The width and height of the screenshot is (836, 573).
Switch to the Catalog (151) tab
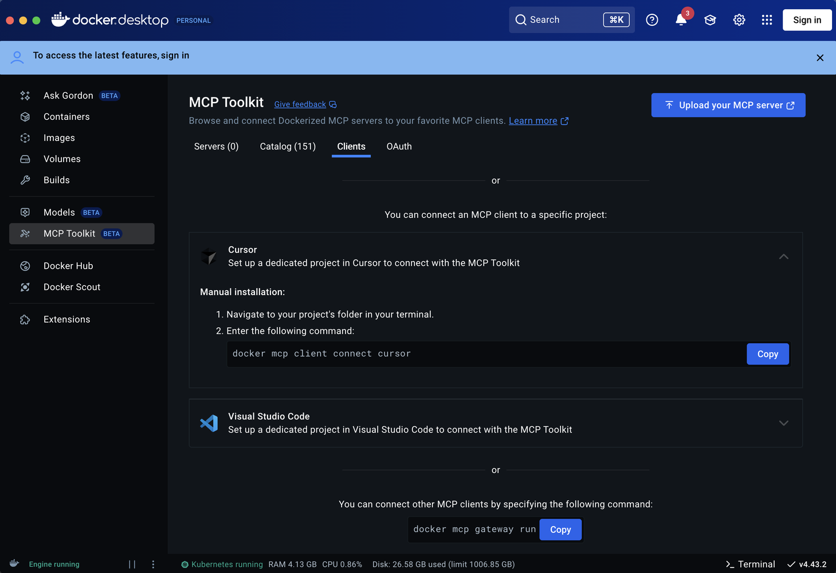coord(288,147)
